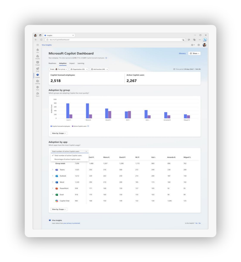Open Pulse from the left sidebar
Viewport: 241px width, 262px height.
tap(38, 88)
